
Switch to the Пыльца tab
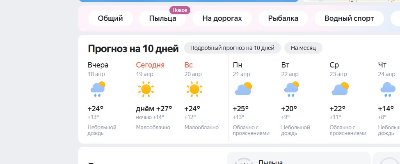point(163,18)
